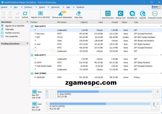The image size is (162, 114).
Task: Select the *: ESP partition row
Action: tap(96, 37)
